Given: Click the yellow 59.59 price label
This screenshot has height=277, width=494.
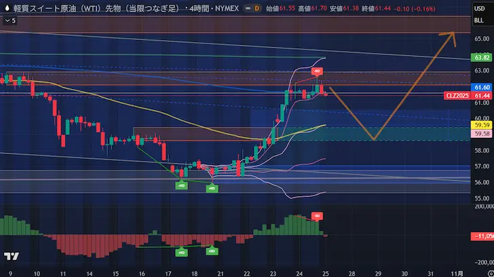Looking at the screenshot, I should coord(482,125).
